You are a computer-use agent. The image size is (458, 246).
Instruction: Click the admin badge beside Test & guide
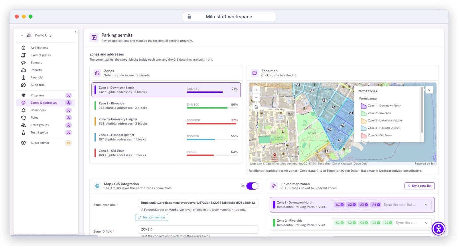[68, 132]
